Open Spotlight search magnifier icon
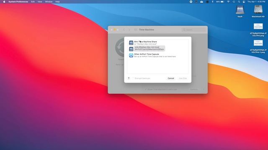The width and height of the screenshot is (268, 150). 239,2
